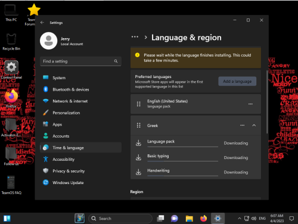
Task: Click the search magnifier in Find a setting
Action: click(116, 61)
